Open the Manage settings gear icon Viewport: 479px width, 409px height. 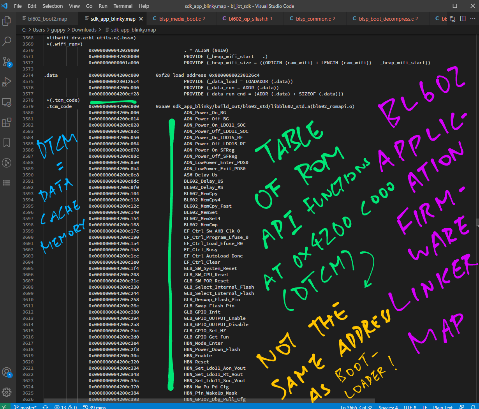(x=7, y=392)
